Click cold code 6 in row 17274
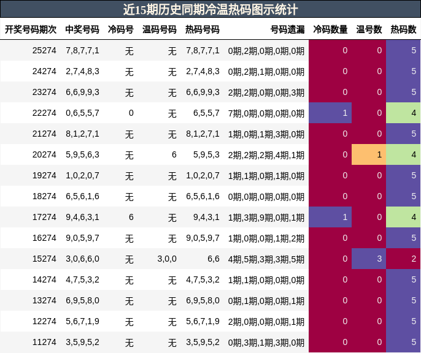421x353 pixels. tap(131, 217)
